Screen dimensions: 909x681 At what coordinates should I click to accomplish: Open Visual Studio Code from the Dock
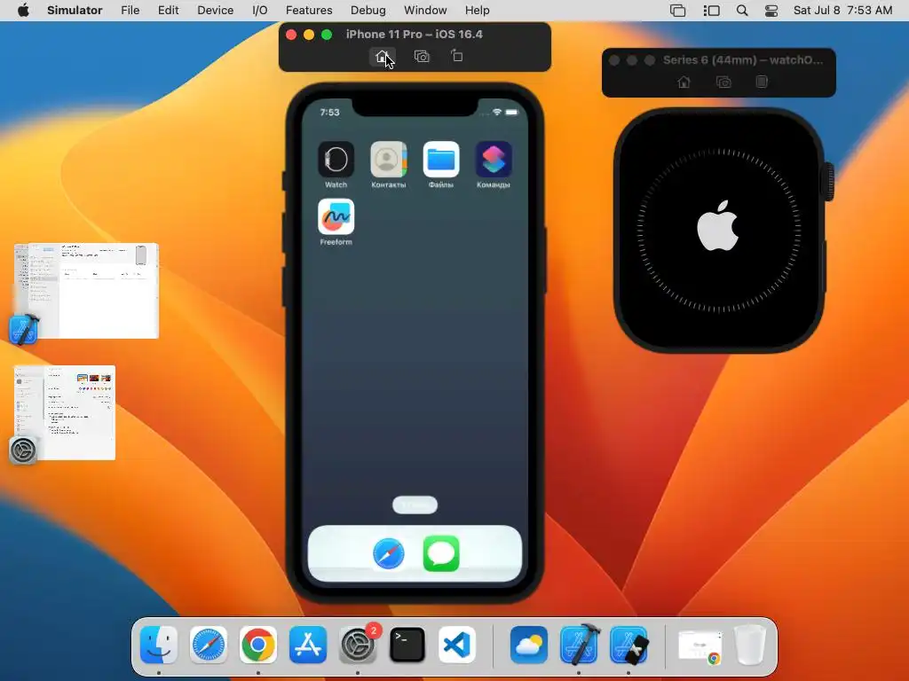(457, 645)
